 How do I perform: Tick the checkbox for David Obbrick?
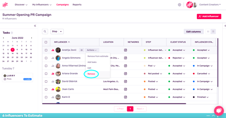click(x=46, y=81)
